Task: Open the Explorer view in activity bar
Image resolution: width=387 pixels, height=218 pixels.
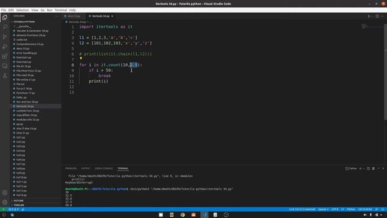Action: tap(5, 18)
